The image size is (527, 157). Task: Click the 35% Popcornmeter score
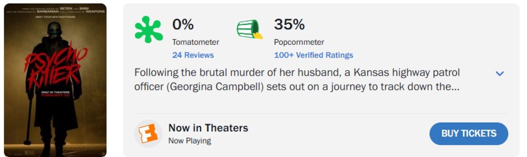(x=289, y=24)
